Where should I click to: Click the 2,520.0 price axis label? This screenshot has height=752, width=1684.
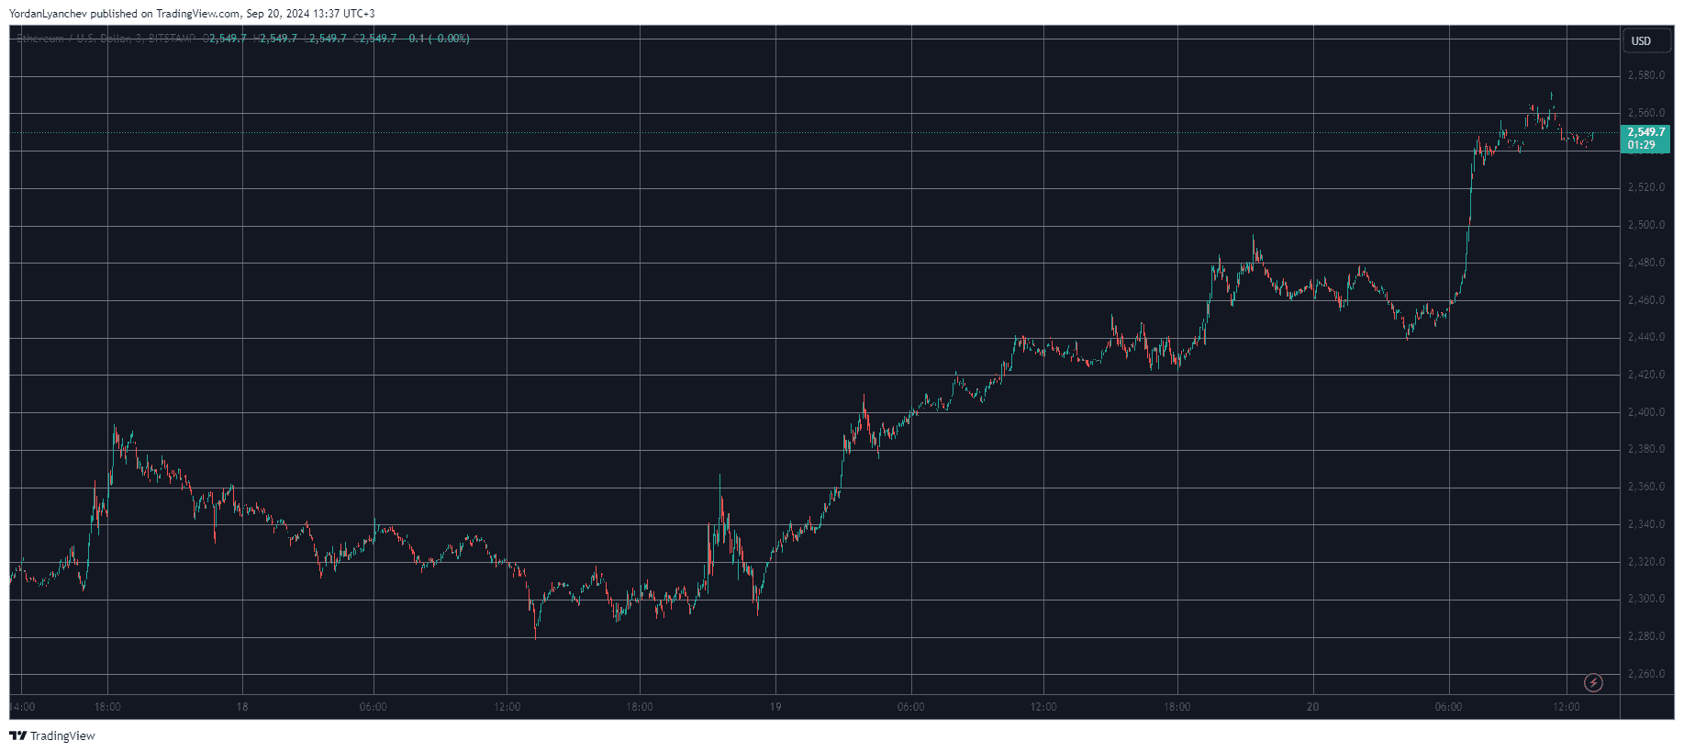(1646, 187)
